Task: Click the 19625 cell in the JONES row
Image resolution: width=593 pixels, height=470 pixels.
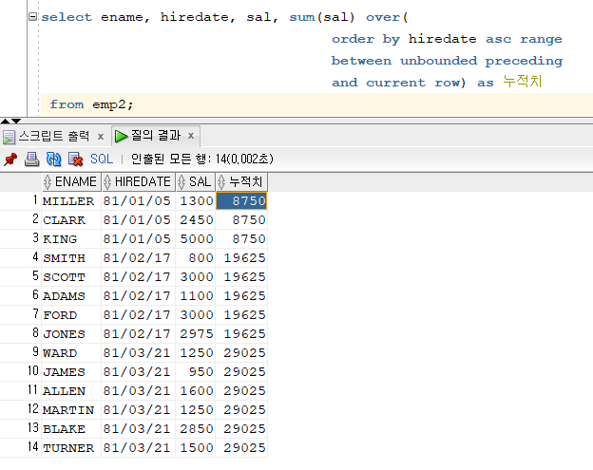Action: click(x=241, y=334)
